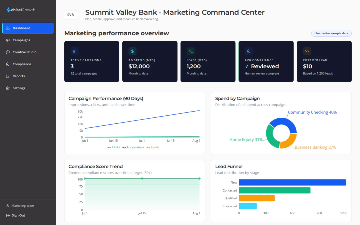The width and height of the screenshot is (360, 225).
Task: Click the green Contacted funnel bar
Action: click(275, 190)
